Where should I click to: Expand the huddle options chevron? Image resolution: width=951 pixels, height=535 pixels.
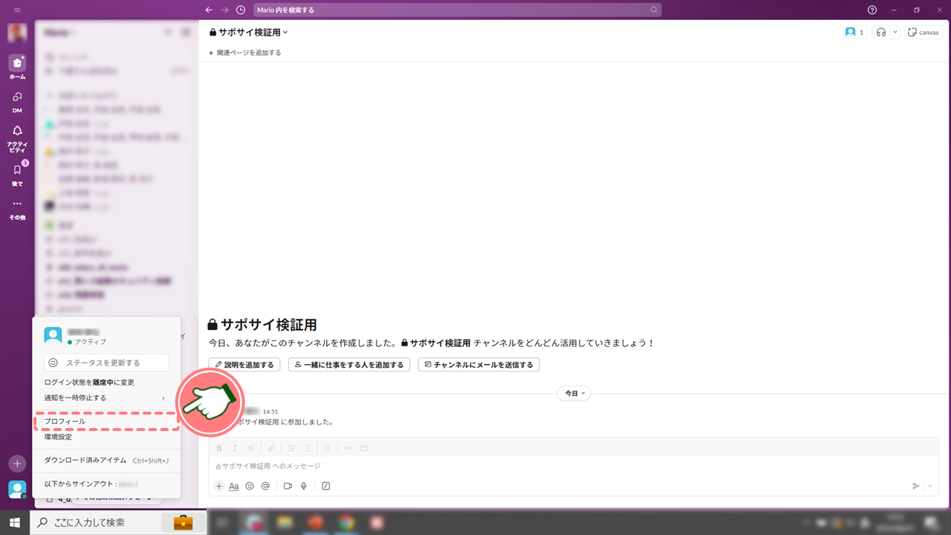pyautogui.click(x=895, y=32)
